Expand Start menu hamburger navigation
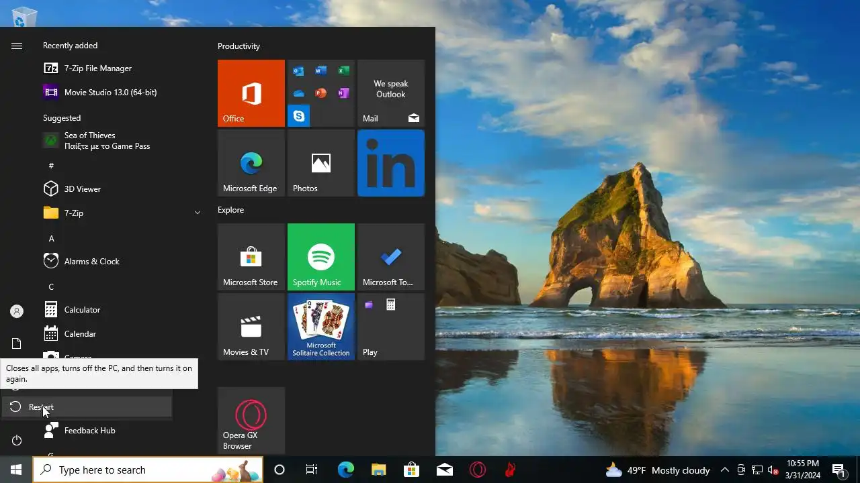860x483 pixels. (x=17, y=46)
